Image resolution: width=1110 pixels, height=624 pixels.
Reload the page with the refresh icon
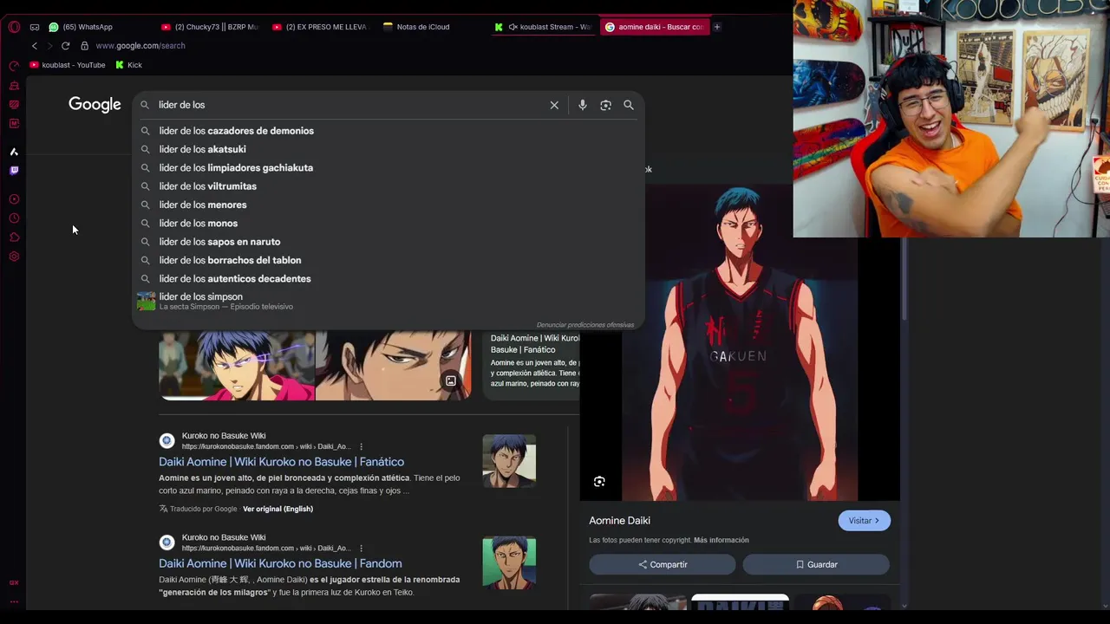tap(65, 46)
